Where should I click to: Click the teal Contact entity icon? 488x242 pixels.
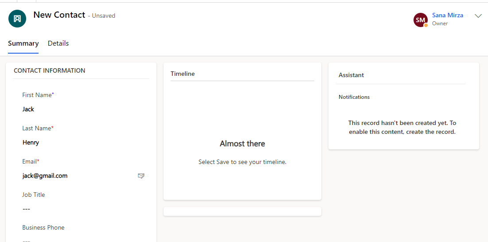(17, 19)
